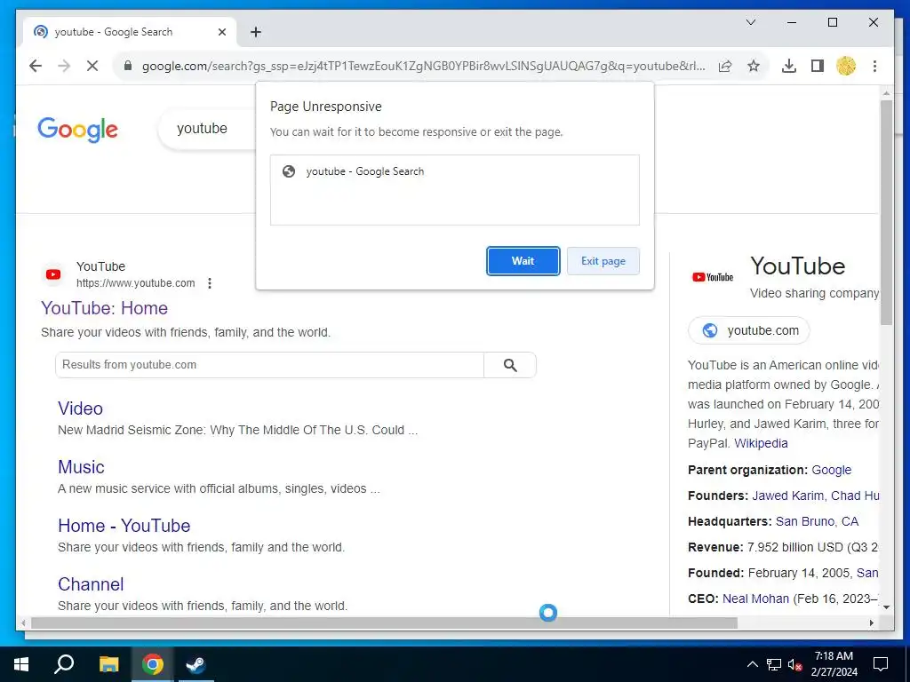
Task: Bookmark this page with star icon
Action: (x=754, y=66)
